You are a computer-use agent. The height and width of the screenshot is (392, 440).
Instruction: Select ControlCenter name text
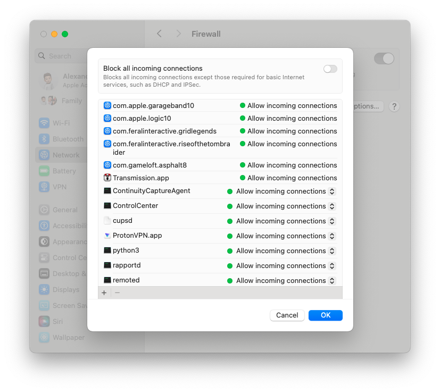pyautogui.click(x=135, y=206)
